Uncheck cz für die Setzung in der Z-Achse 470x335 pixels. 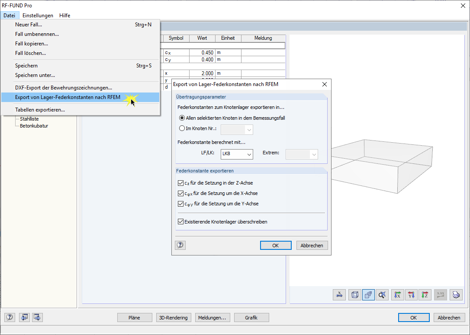[x=180, y=183]
